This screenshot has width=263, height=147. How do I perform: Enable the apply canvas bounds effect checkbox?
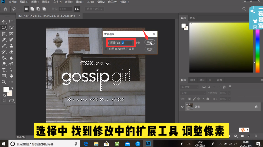coord(106,49)
